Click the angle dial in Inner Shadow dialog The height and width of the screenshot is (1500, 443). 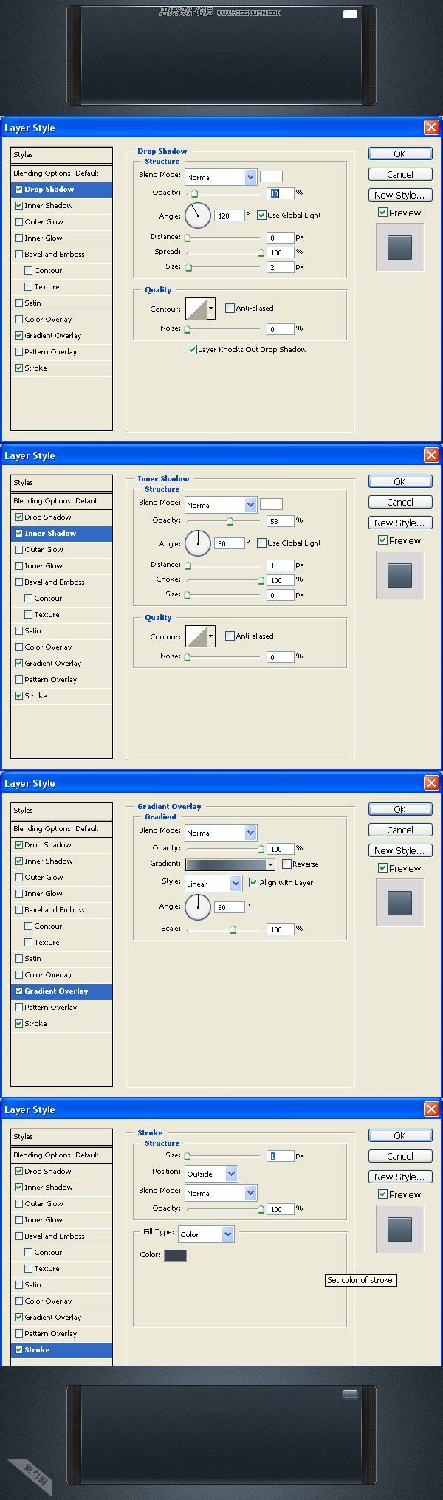(x=198, y=543)
